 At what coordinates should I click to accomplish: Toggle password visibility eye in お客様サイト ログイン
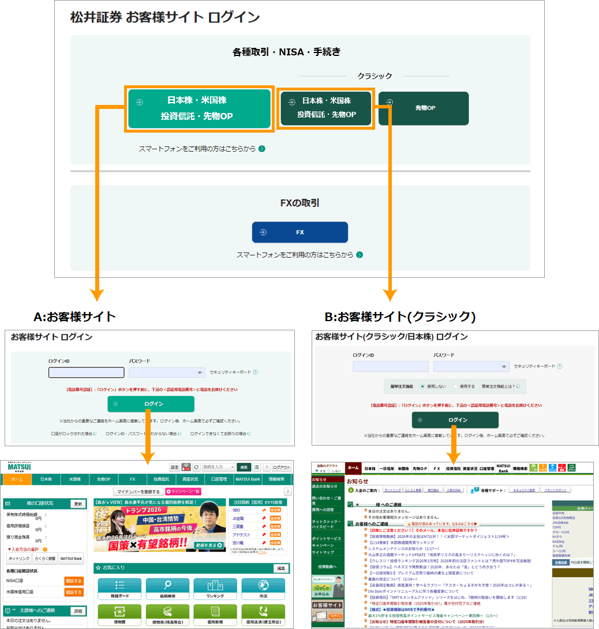pyautogui.click(x=200, y=372)
